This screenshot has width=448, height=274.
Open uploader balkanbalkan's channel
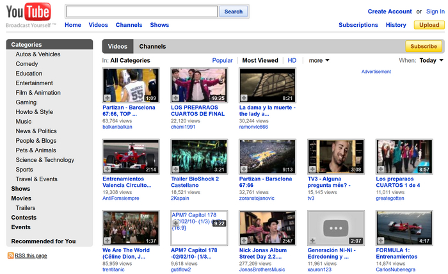click(117, 127)
